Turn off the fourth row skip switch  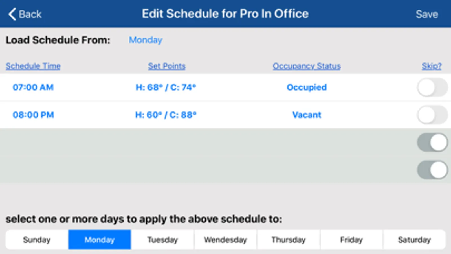tap(432, 170)
